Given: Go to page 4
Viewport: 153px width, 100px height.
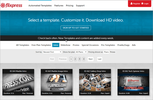Looking at the screenshot, I should [84, 59].
